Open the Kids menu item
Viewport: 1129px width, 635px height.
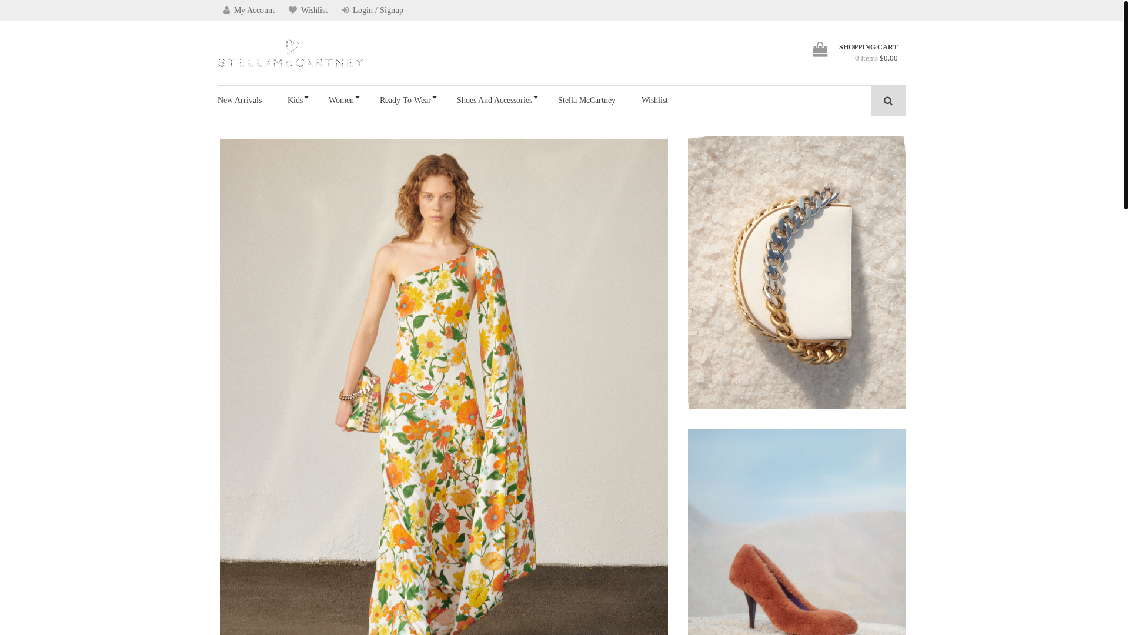[295, 101]
